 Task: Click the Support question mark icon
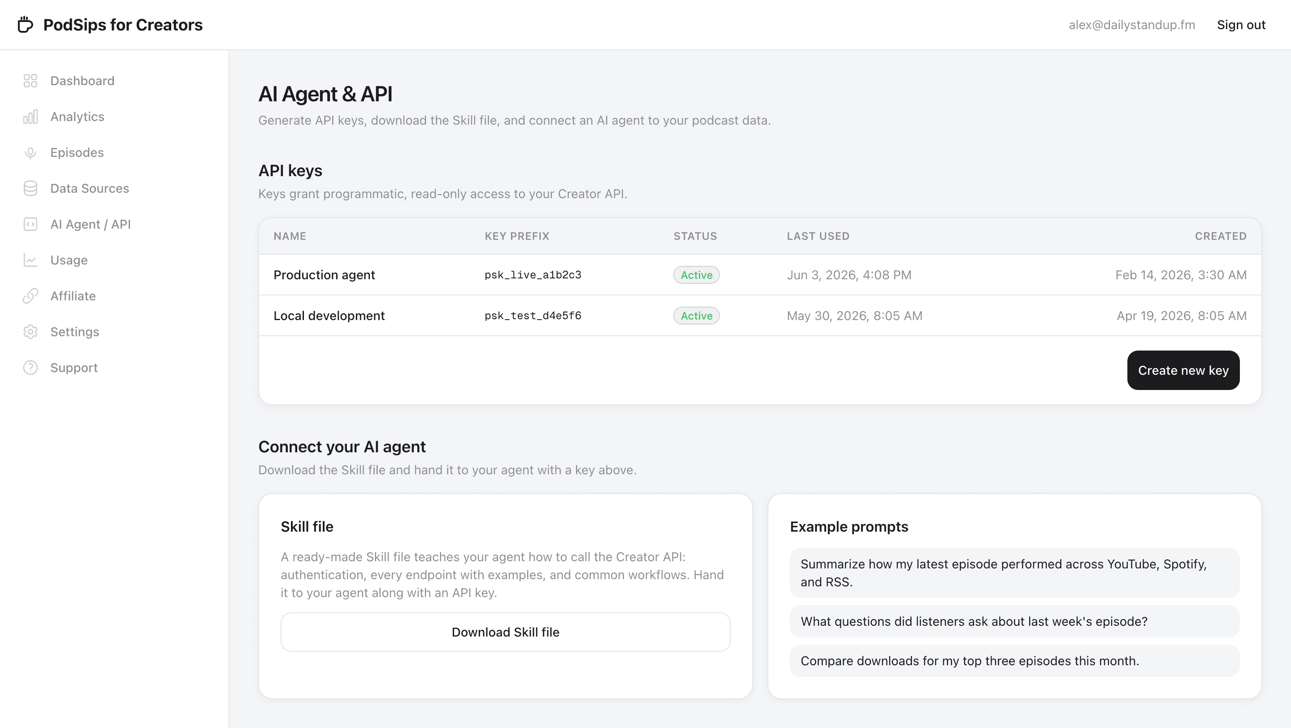click(30, 368)
